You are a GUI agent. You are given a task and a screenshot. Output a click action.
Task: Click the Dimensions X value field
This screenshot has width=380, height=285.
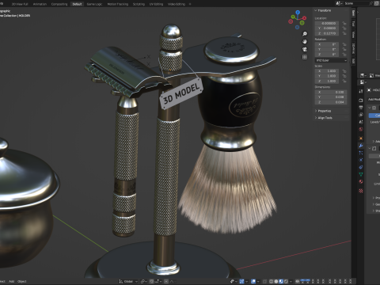pyautogui.click(x=331, y=92)
